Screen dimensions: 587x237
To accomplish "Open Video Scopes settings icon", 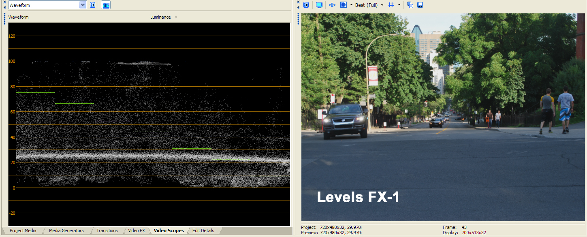I will coord(92,5).
